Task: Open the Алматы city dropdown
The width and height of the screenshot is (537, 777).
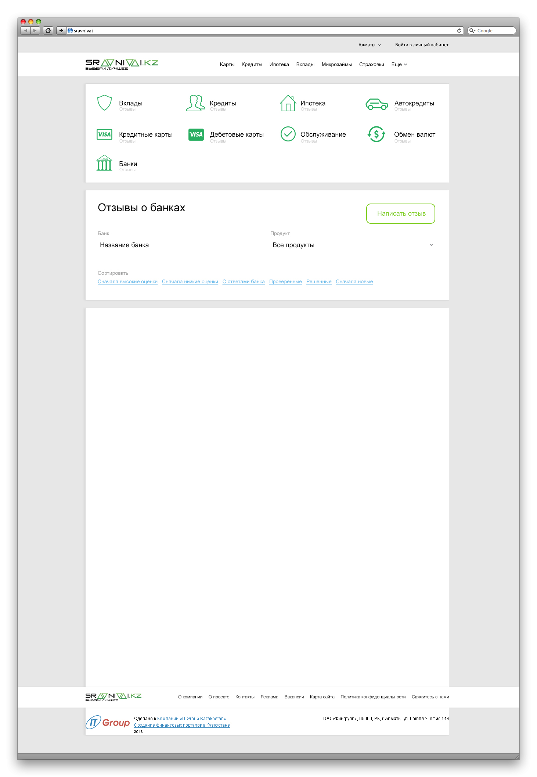Action: coord(370,45)
